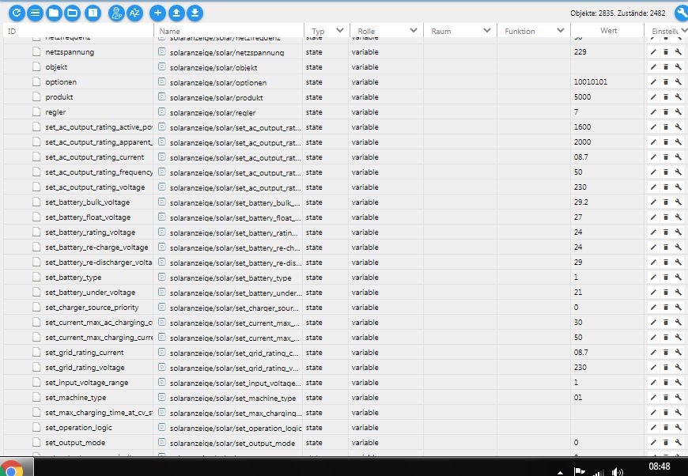
Task: Add a new object with plus button
Action: [157, 13]
